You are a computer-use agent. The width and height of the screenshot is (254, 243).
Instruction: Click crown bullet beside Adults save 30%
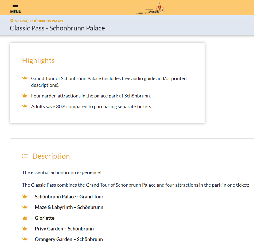pyautogui.click(x=25, y=106)
